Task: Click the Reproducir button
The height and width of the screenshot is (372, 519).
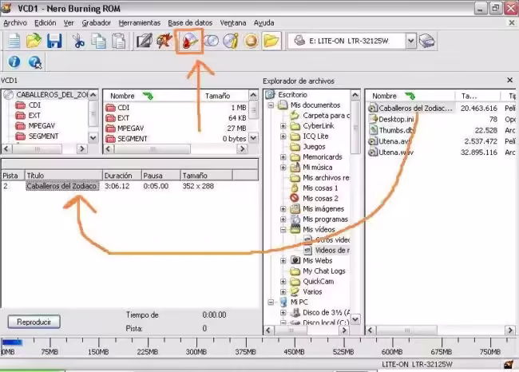Action: pyautogui.click(x=34, y=322)
